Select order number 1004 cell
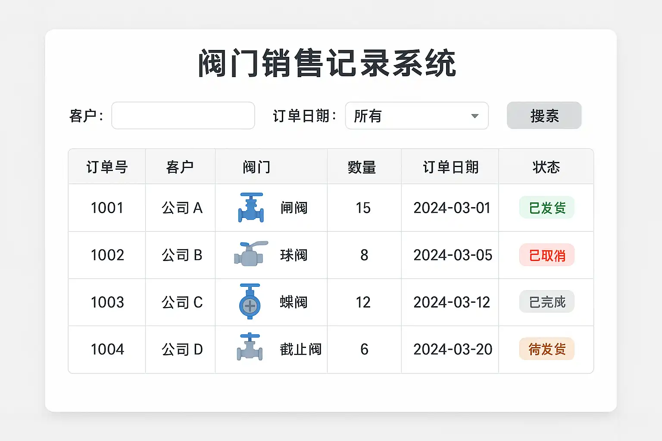Viewport: 662px width, 441px height. (107, 349)
